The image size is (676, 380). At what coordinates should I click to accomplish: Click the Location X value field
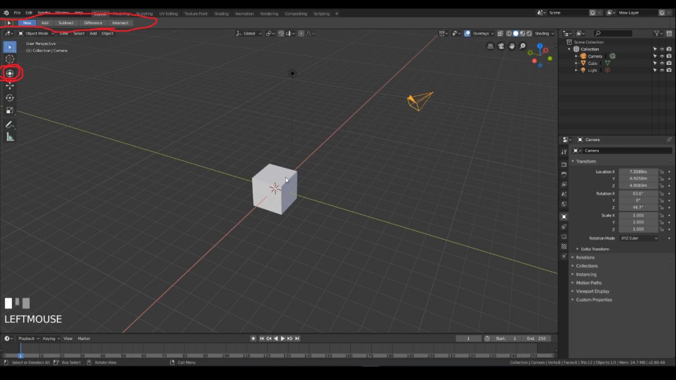tap(638, 171)
